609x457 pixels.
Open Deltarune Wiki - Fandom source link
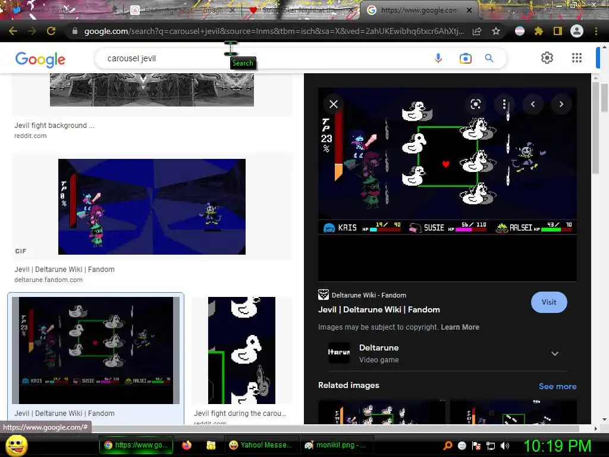(369, 295)
